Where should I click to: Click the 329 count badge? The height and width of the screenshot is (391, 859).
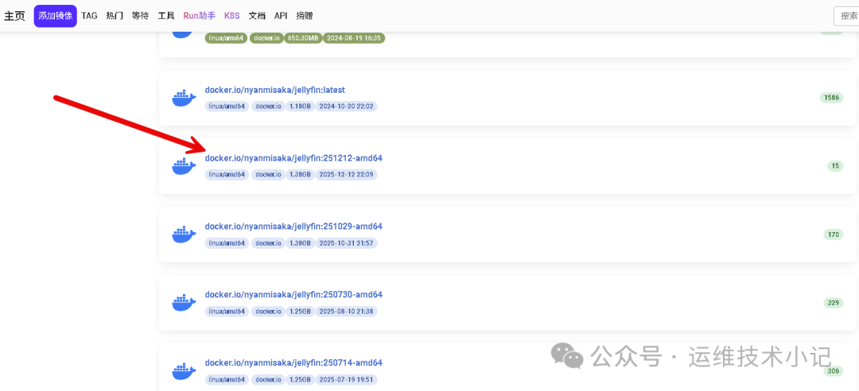click(x=834, y=302)
